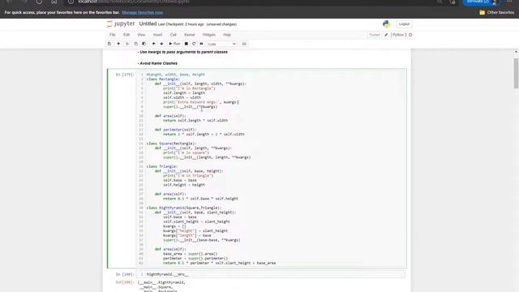Image resolution: width=519 pixels, height=292 pixels.
Task: Click the 'class RightPyramid(Square,Triangle):' line
Action: pyautogui.click(x=184, y=208)
